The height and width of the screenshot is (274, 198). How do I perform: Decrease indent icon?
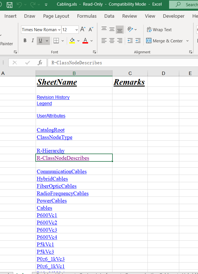point(130,41)
